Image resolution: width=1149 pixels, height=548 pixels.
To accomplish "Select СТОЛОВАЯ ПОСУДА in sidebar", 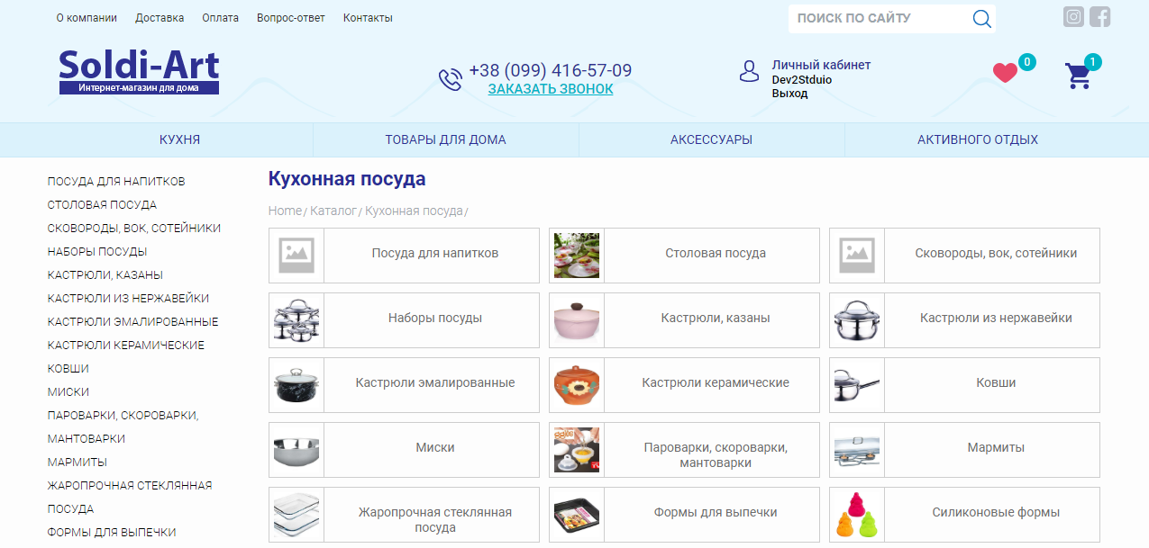I will click(102, 205).
